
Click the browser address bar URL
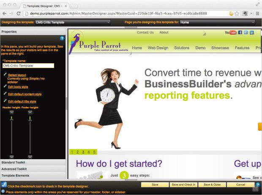[118, 13]
